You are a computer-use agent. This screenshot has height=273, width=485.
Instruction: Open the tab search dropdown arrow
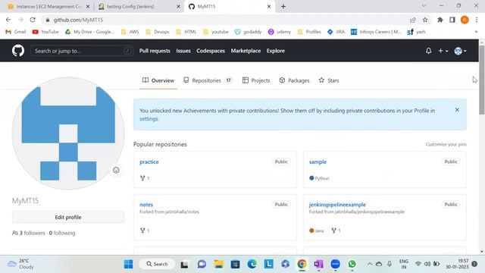424,6
